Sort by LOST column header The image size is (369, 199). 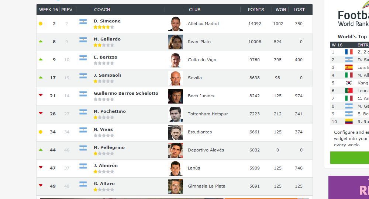[x=299, y=10]
